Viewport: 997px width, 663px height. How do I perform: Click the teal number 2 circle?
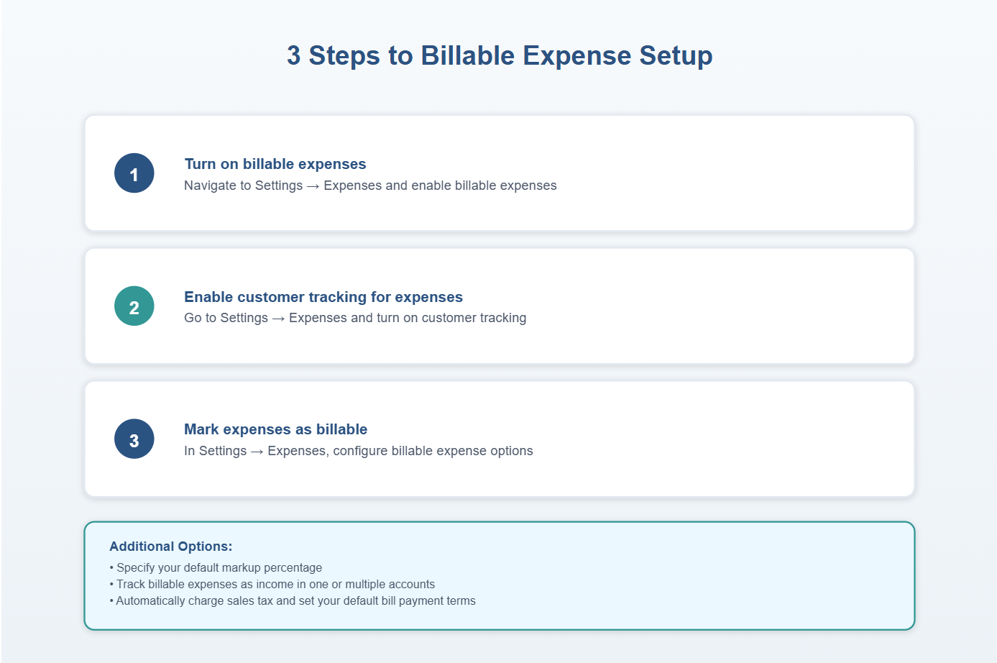click(x=134, y=306)
